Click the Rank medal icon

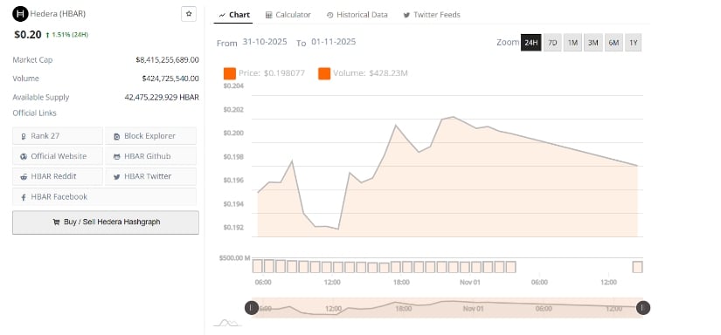click(x=24, y=136)
